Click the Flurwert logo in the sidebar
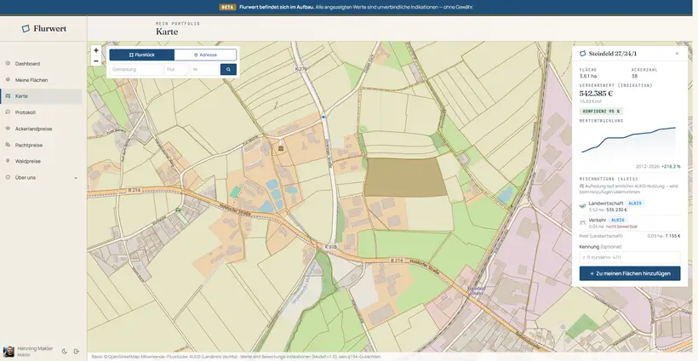 coord(43,28)
